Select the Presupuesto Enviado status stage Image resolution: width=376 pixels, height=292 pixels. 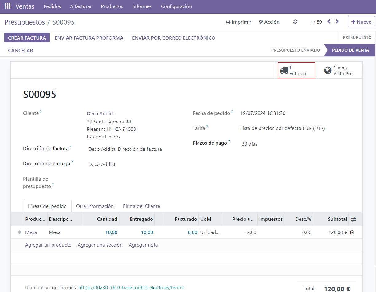pyautogui.click(x=295, y=50)
